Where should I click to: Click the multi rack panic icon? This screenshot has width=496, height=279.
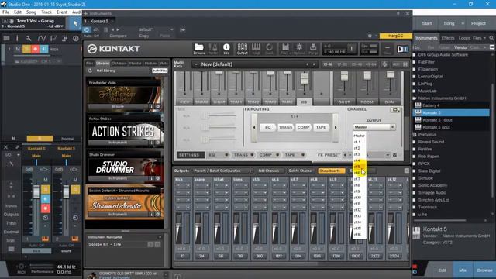[x=384, y=64]
